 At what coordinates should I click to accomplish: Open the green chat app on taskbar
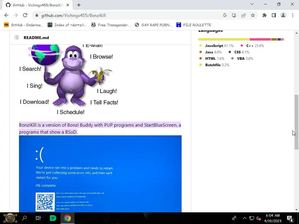[x=53, y=218]
